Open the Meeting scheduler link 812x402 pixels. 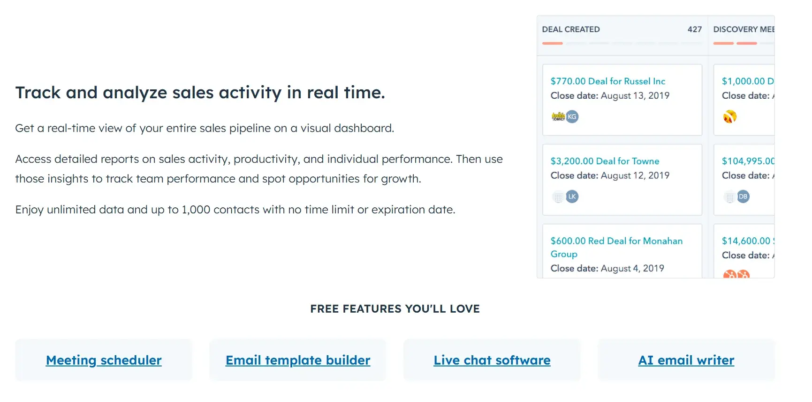pyautogui.click(x=104, y=360)
